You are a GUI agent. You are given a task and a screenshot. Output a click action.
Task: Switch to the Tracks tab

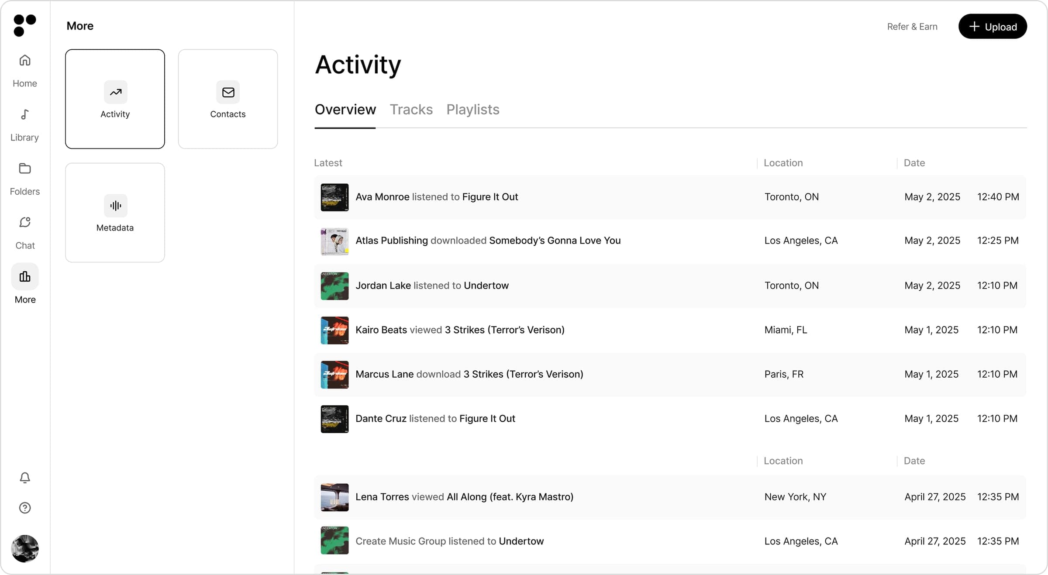pyautogui.click(x=411, y=109)
